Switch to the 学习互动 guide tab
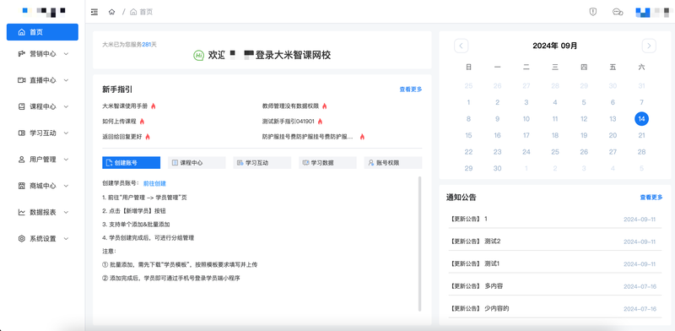 (262, 163)
